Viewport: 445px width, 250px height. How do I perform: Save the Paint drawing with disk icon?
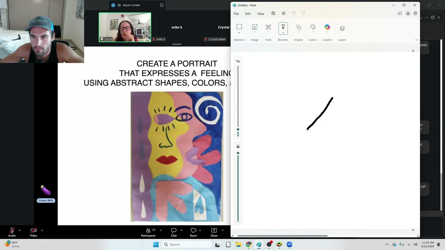273,14
